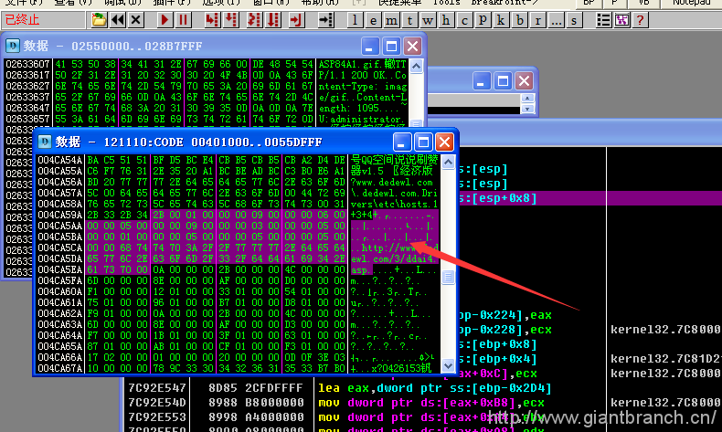Open the Tools menu
722x432 pixels.
(446, 3)
